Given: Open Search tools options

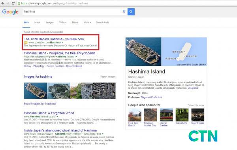Looking at the screenshot, I should 102,22.
